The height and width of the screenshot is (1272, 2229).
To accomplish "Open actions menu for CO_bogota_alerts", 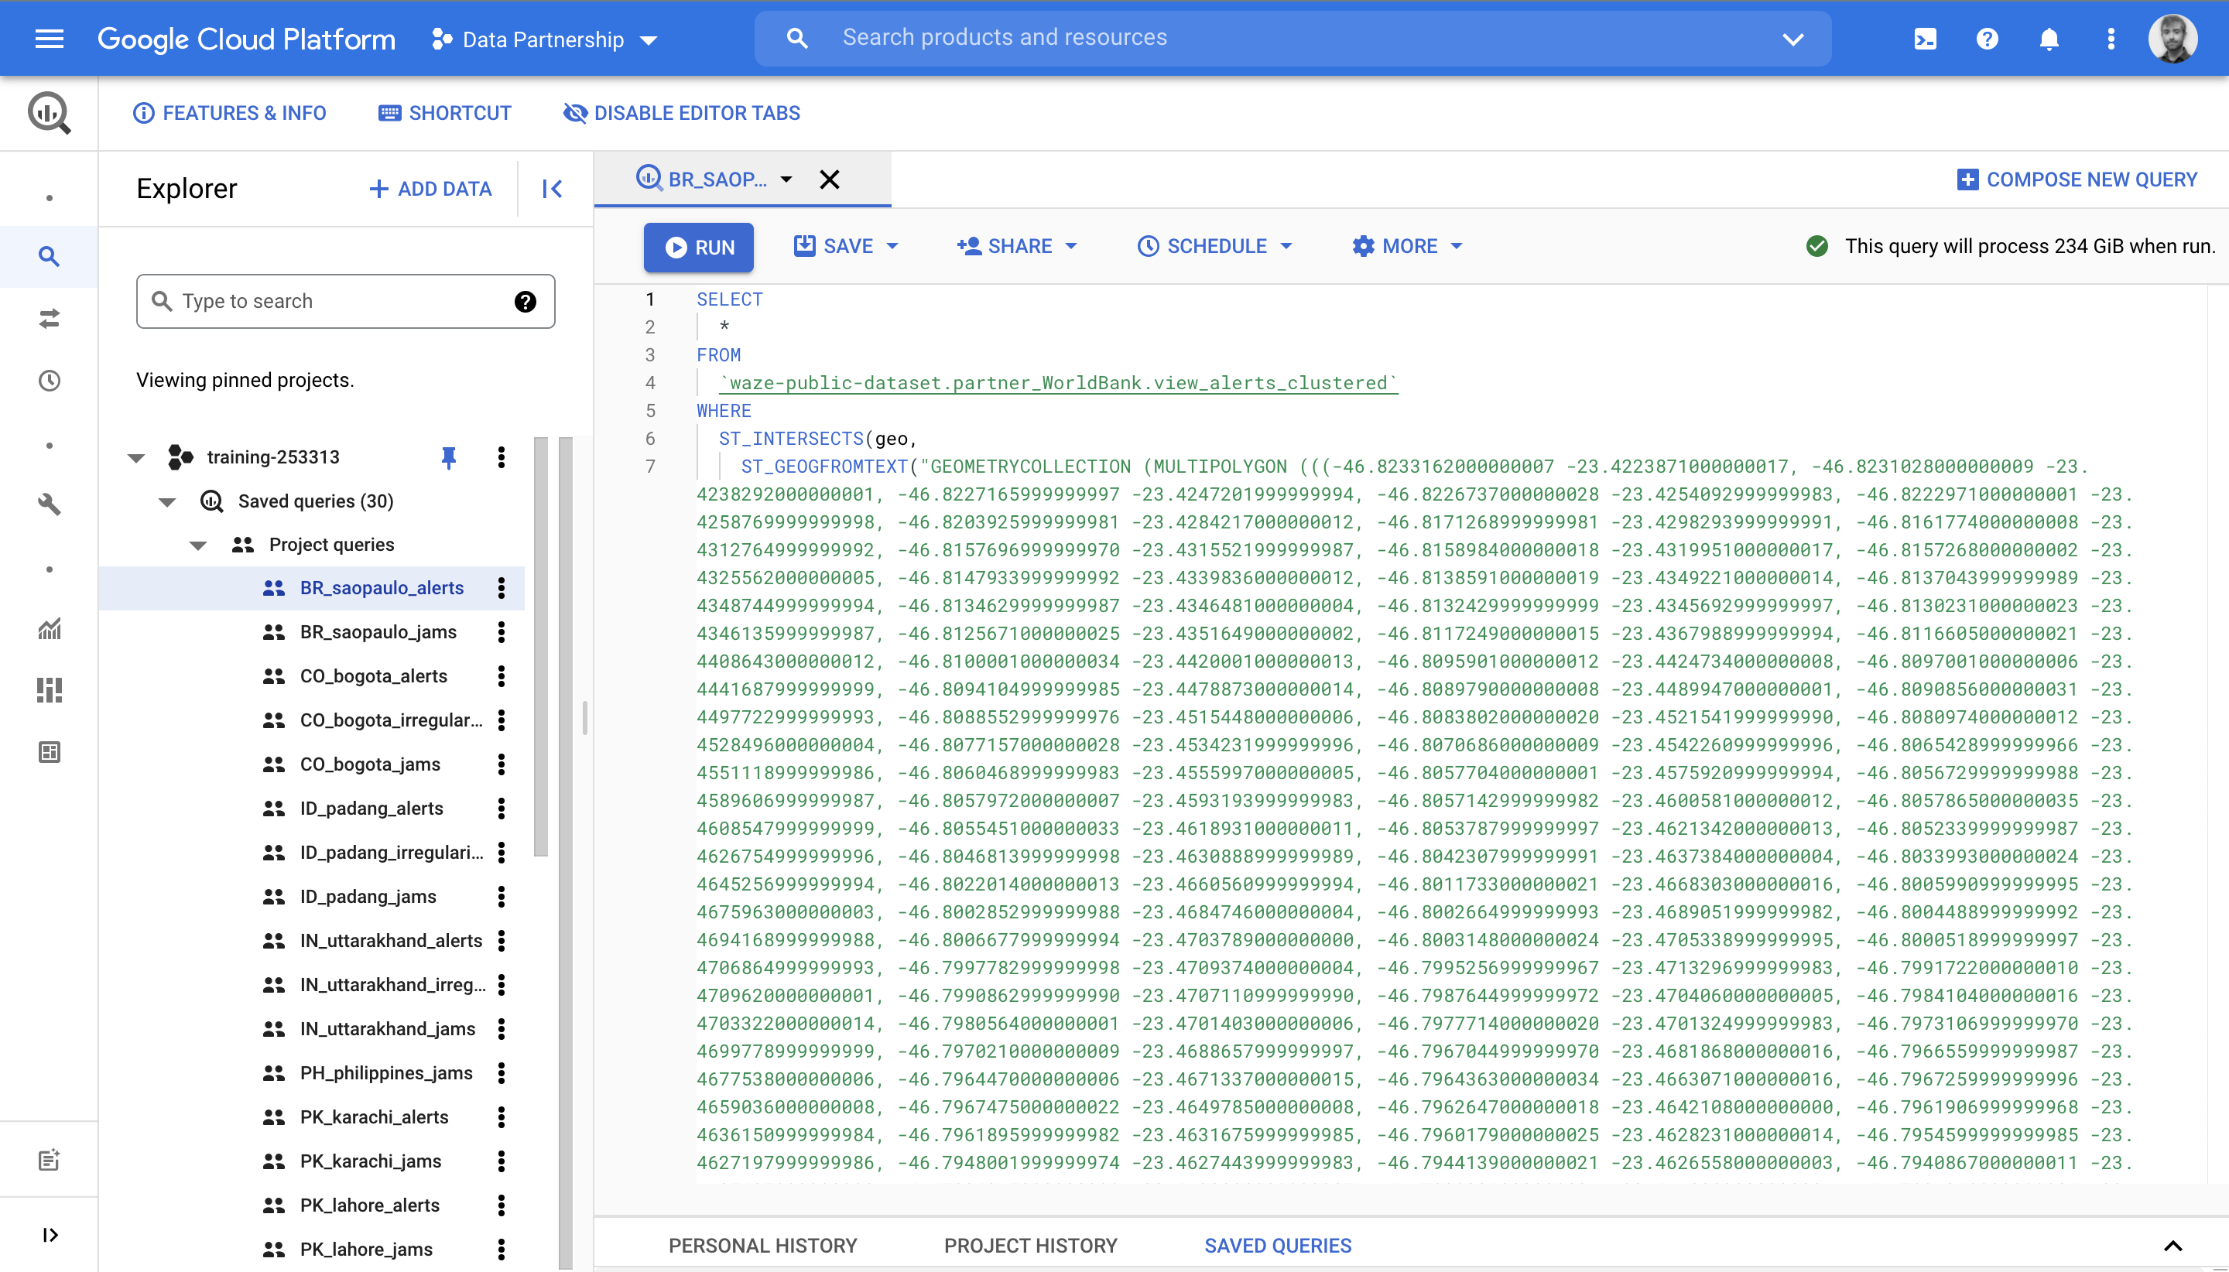I will (x=502, y=676).
